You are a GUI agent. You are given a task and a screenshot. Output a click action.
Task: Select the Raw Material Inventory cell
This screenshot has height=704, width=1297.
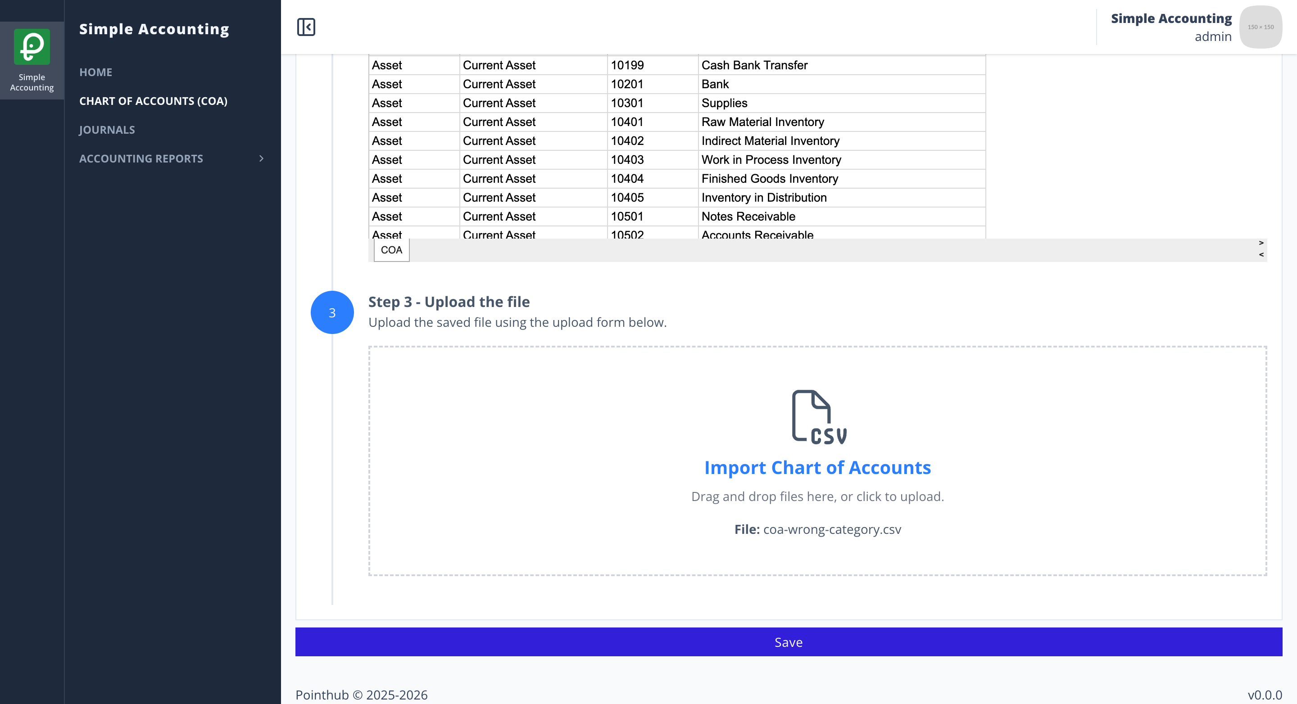click(x=841, y=122)
